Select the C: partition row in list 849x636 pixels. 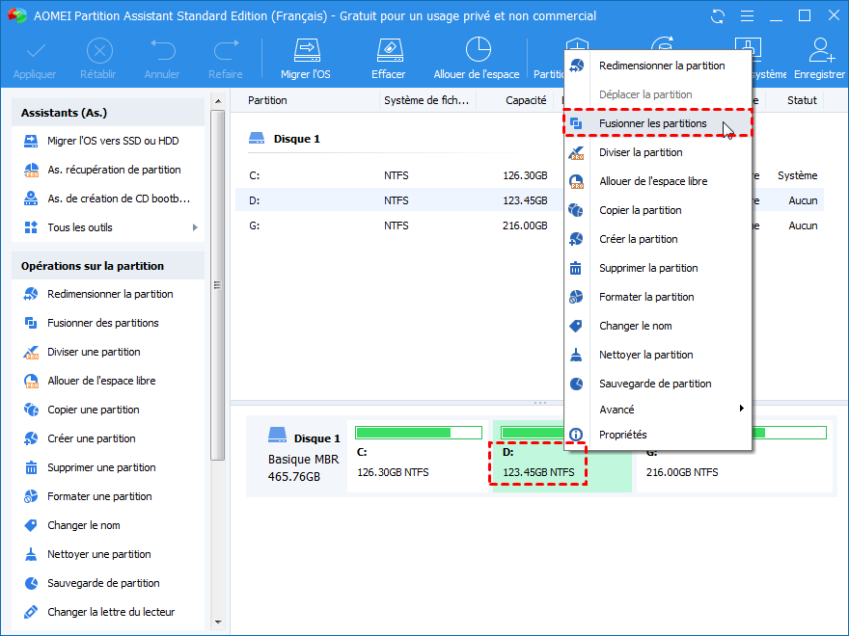pos(397,175)
